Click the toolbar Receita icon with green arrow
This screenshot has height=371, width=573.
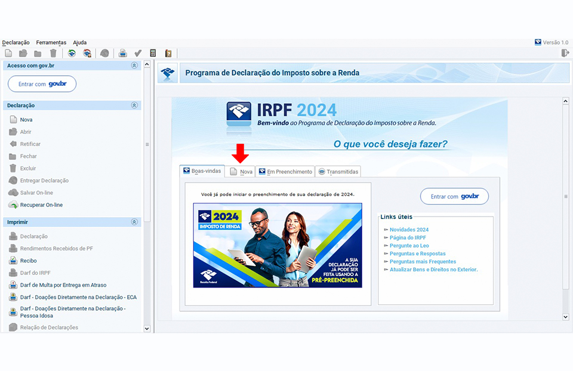pos(72,53)
